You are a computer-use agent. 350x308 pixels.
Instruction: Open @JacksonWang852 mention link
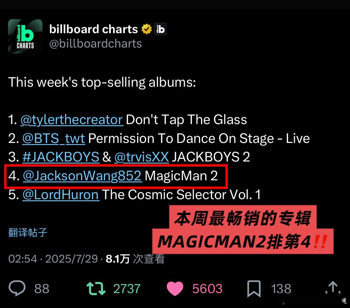coord(82,176)
